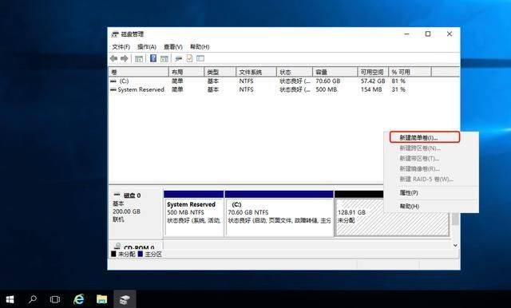
Task: Click the 31 % free cell
Action: click(x=398, y=89)
